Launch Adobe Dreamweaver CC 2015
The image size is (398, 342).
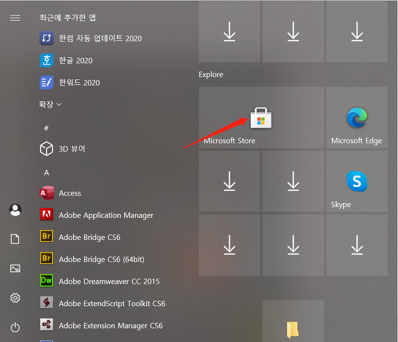coord(108,281)
